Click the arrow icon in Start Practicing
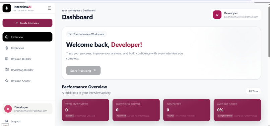 click(x=94, y=70)
